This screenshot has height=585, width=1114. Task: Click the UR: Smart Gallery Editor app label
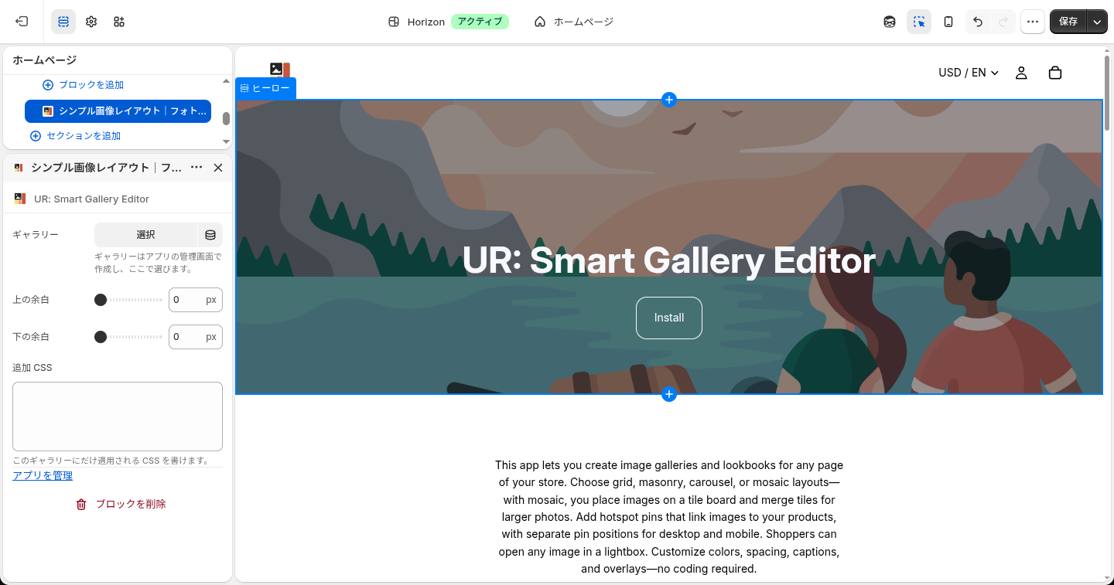coord(91,199)
